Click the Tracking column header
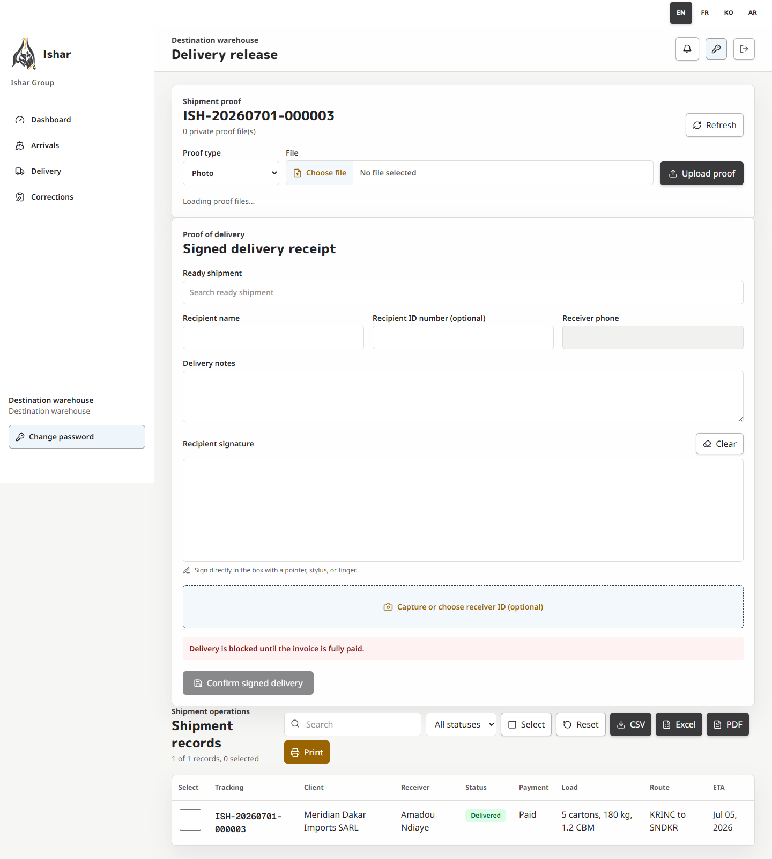Image resolution: width=772 pixels, height=859 pixels. (229, 788)
